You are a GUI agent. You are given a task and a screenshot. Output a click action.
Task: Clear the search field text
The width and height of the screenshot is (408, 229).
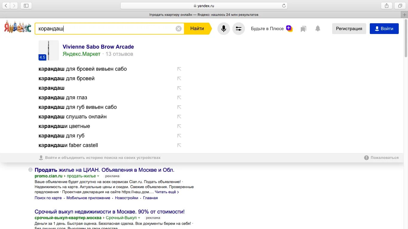(x=179, y=29)
